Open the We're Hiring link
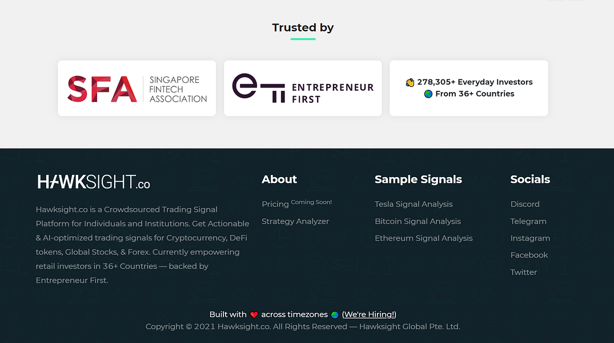The image size is (614, 343). click(x=369, y=314)
